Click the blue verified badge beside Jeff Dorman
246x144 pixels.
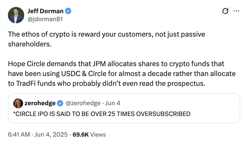tap(69, 11)
